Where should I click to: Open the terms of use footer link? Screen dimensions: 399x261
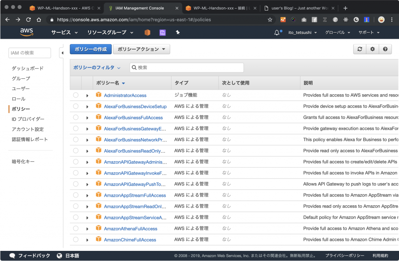click(x=380, y=256)
